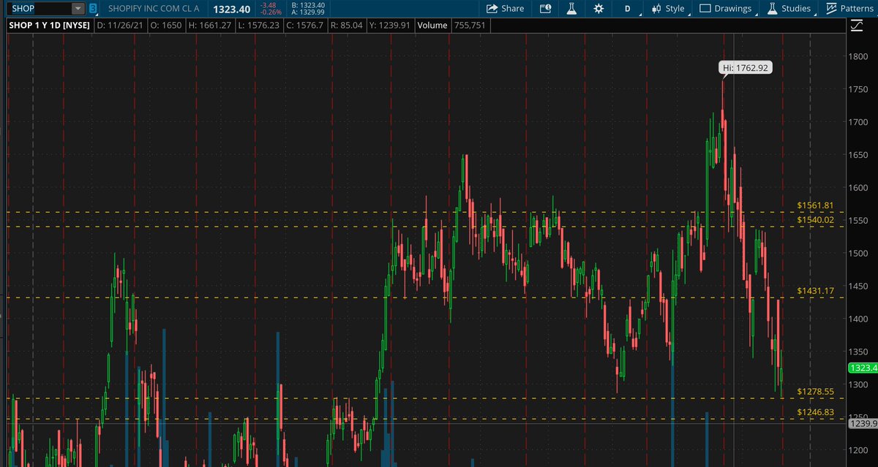Click the $1278.55 price level label
This screenshot has height=467, width=878.
tap(815, 392)
